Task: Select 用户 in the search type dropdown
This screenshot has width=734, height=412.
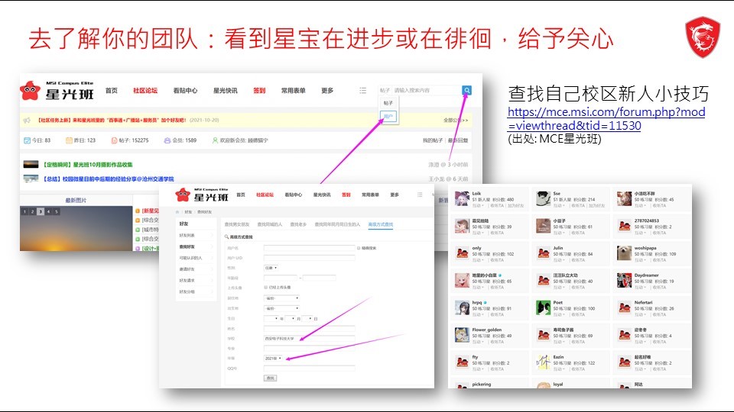Action: click(x=388, y=116)
